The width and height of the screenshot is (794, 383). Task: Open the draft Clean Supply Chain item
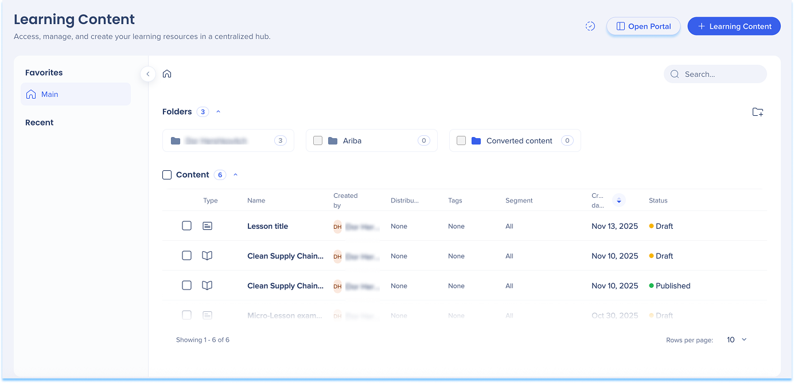(285, 256)
